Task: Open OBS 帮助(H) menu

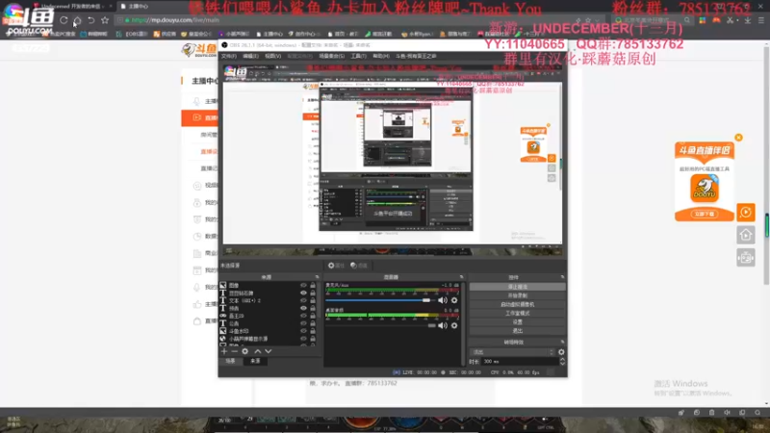Action: coord(381,56)
